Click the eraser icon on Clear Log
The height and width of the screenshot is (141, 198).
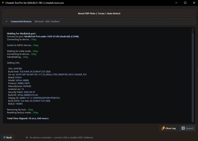pyautogui.click(x=163, y=128)
